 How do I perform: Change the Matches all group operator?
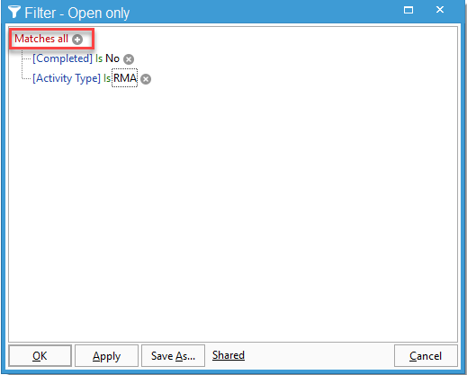tap(41, 39)
